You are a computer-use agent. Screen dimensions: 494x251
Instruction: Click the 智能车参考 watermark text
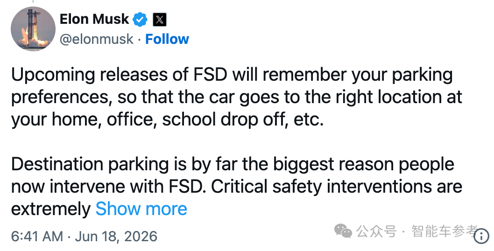[x=445, y=231]
